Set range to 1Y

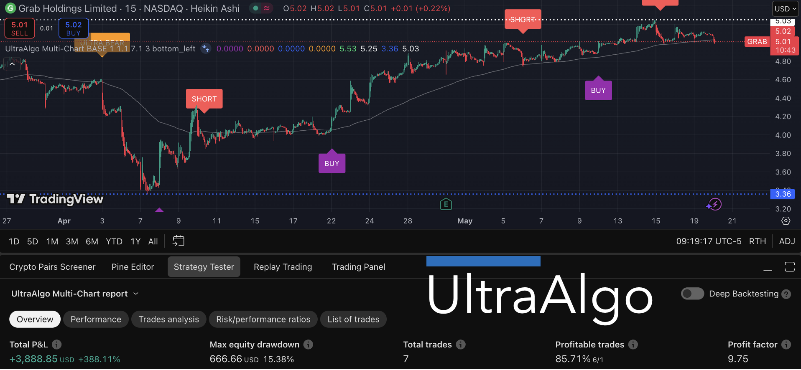[x=135, y=241]
